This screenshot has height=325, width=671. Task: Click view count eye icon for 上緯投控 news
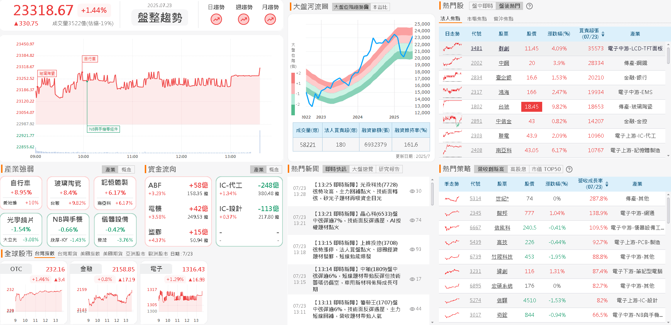(412, 249)
